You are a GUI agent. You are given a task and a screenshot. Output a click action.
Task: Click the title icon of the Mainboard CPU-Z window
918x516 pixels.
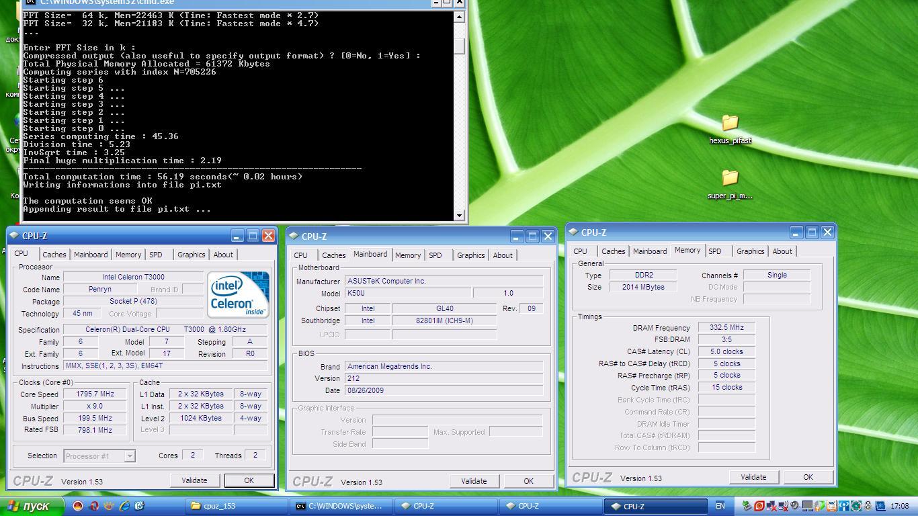(x=295, y=236)
